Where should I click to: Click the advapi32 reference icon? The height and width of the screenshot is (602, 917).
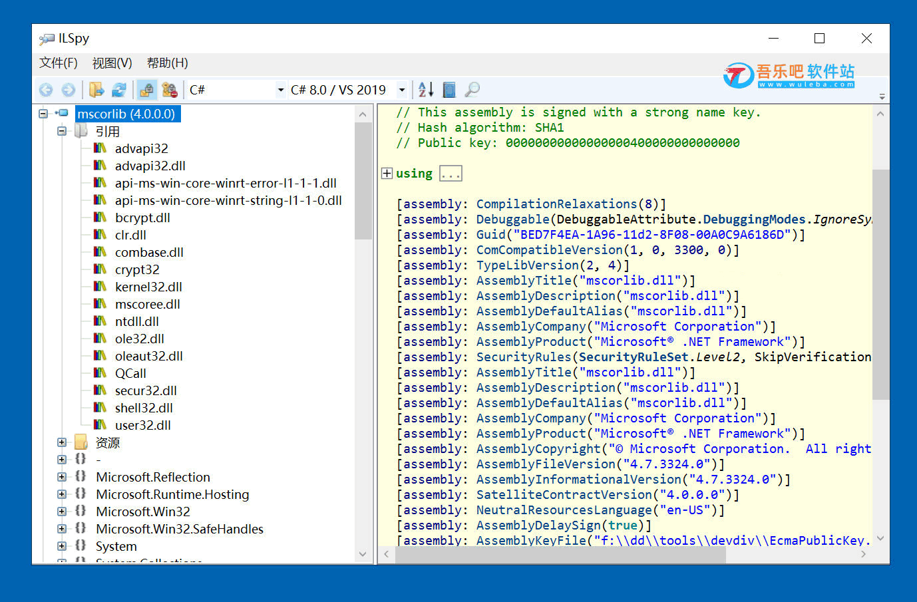click(x=100, y=148)
